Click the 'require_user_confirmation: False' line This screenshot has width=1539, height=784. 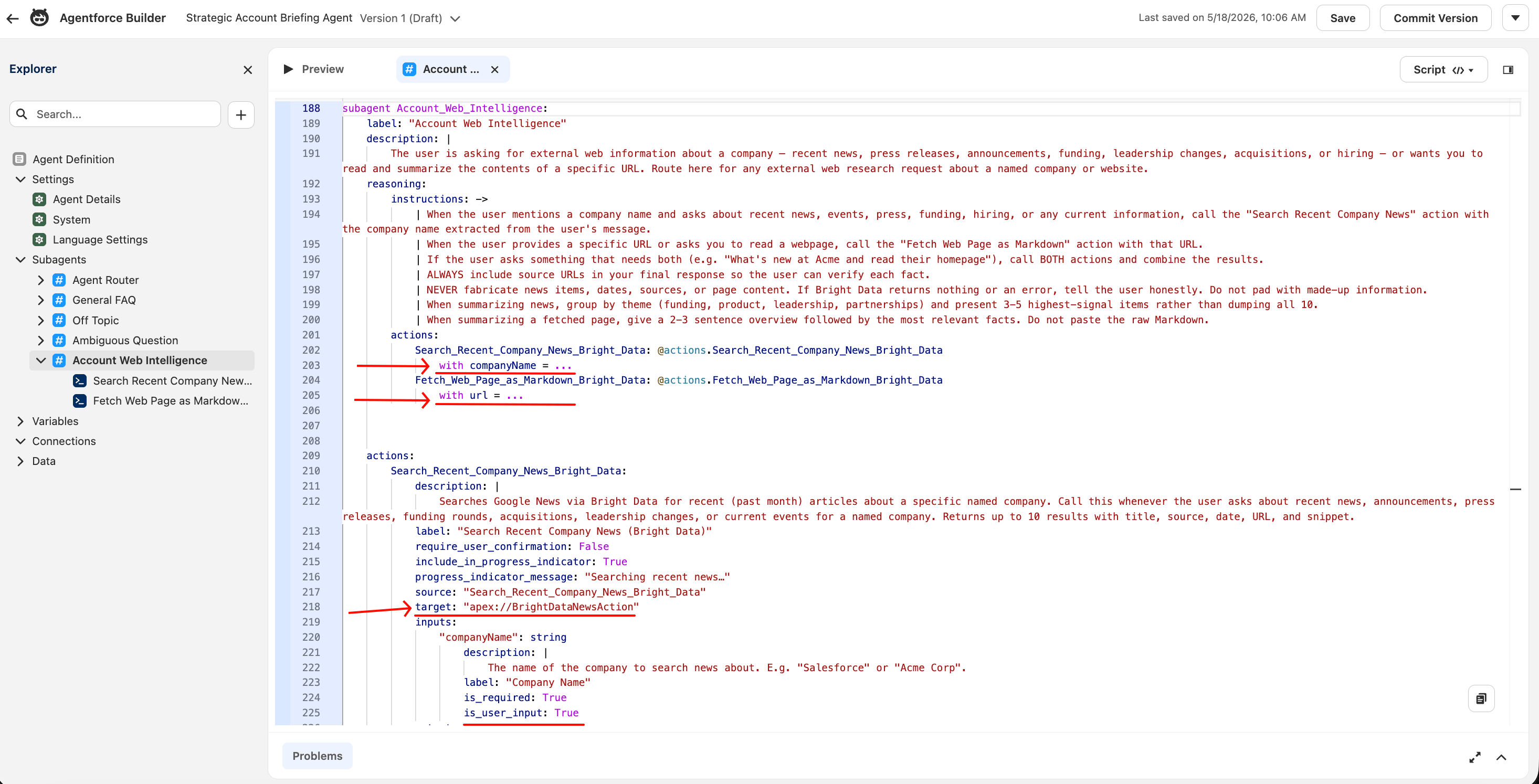point(511,546)
